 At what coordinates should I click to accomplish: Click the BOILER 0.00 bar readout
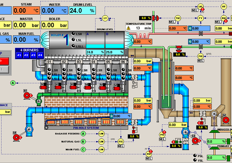click(55, 25)
